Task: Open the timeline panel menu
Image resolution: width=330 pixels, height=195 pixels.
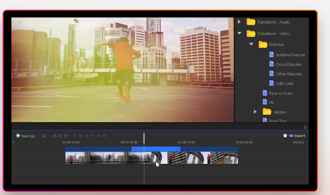Action: [305, 127]
